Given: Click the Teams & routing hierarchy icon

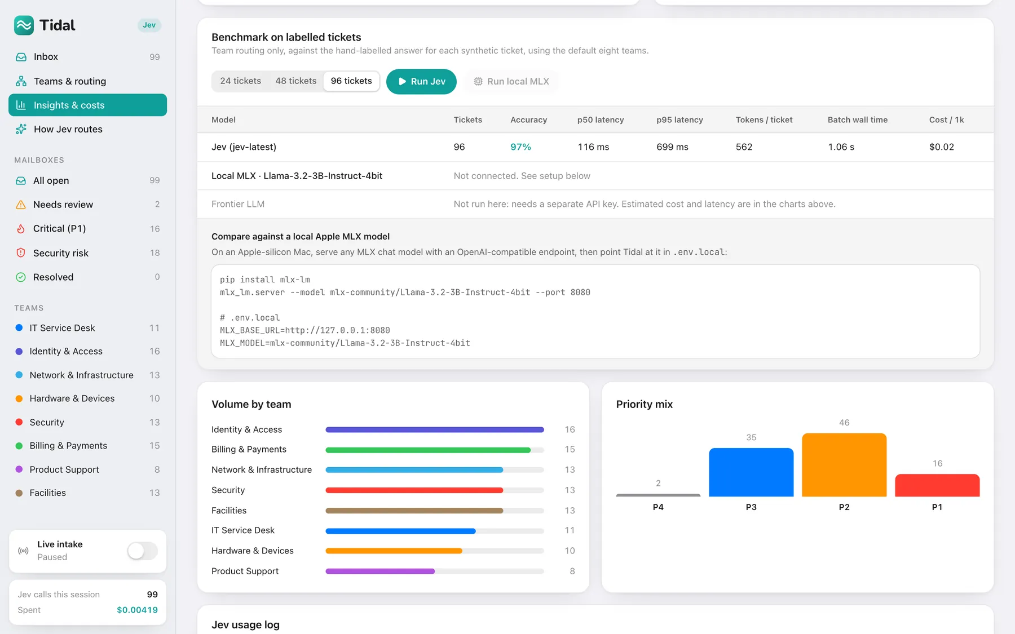Looking at the screenshot, I should [x=21, y=81].
